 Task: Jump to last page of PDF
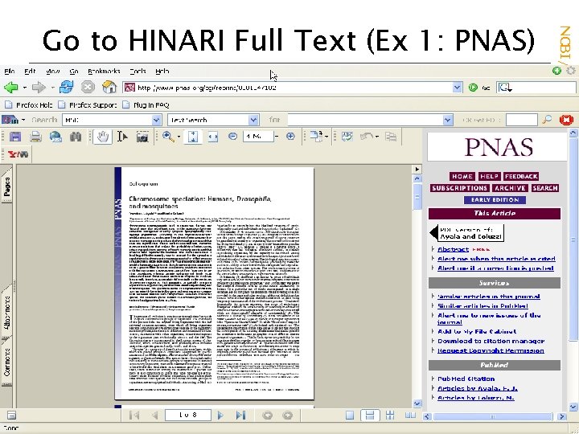240,416
